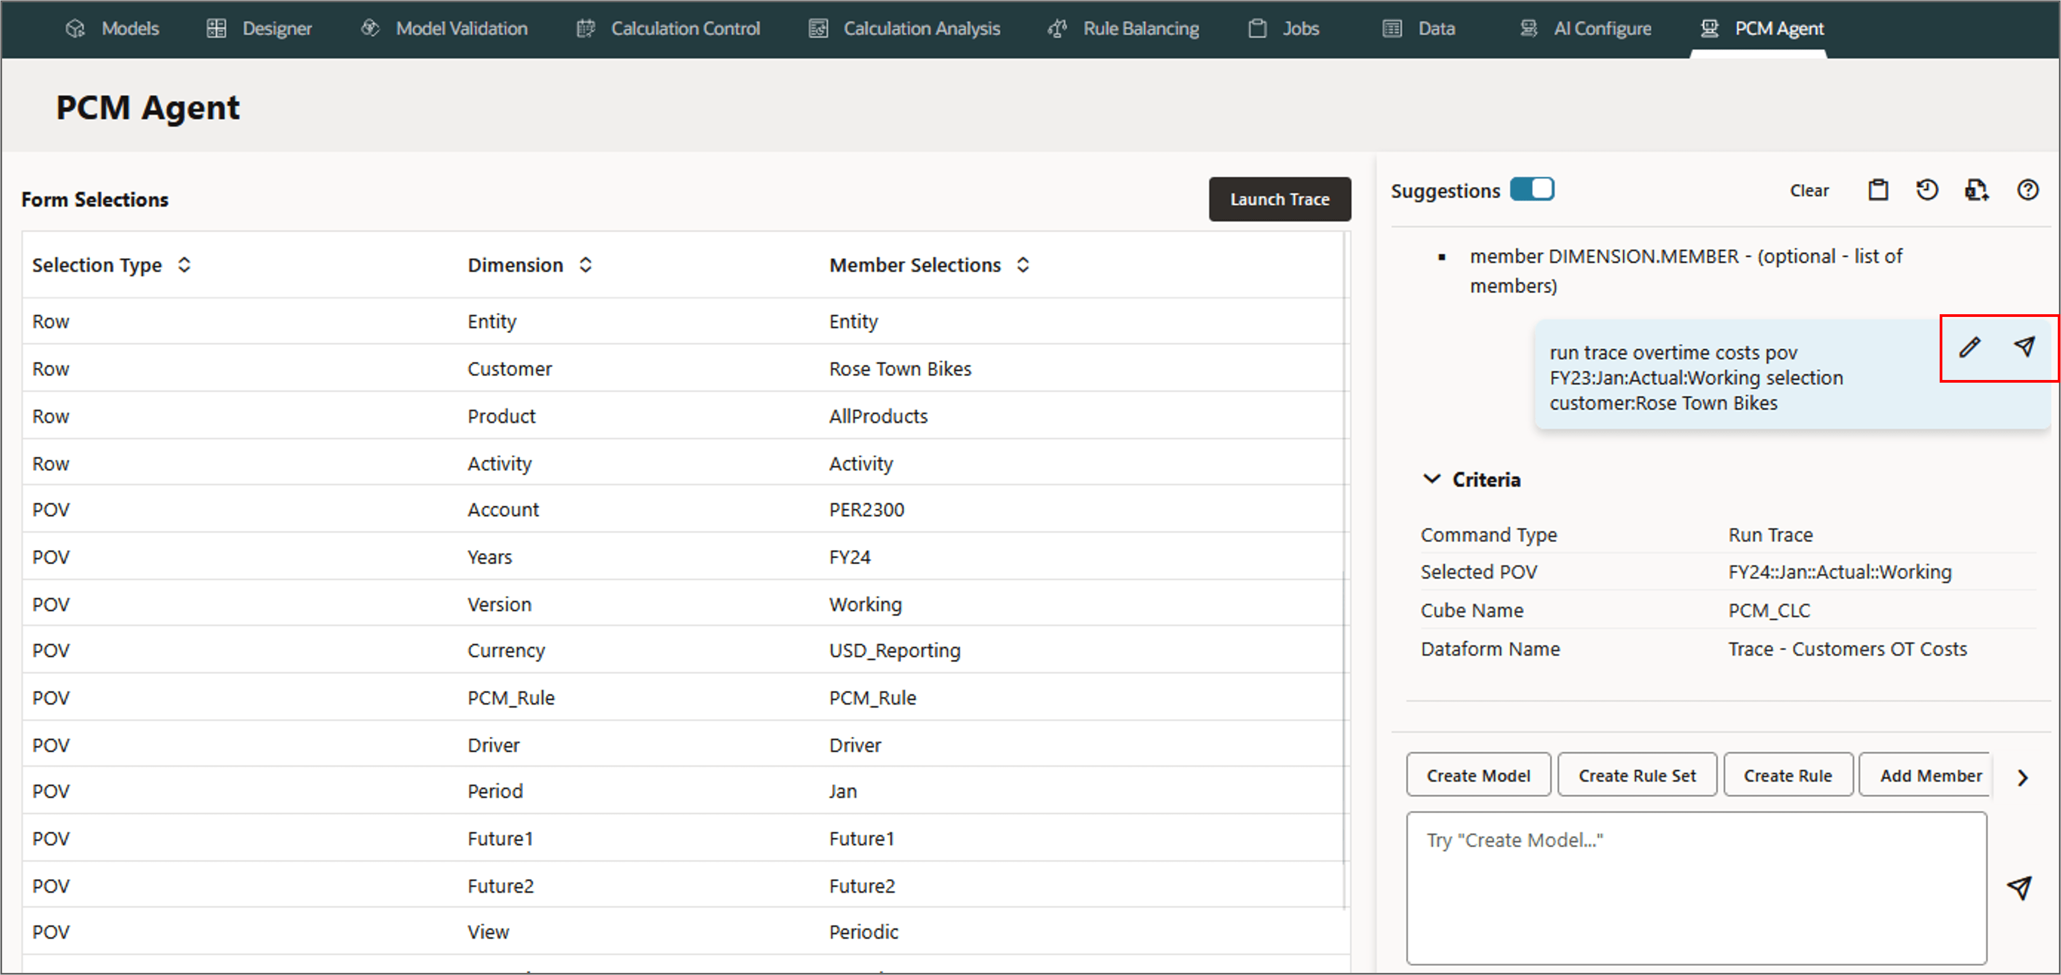Click the export icon next to history
This screenshot has height=975, width=2061.
1976,190
